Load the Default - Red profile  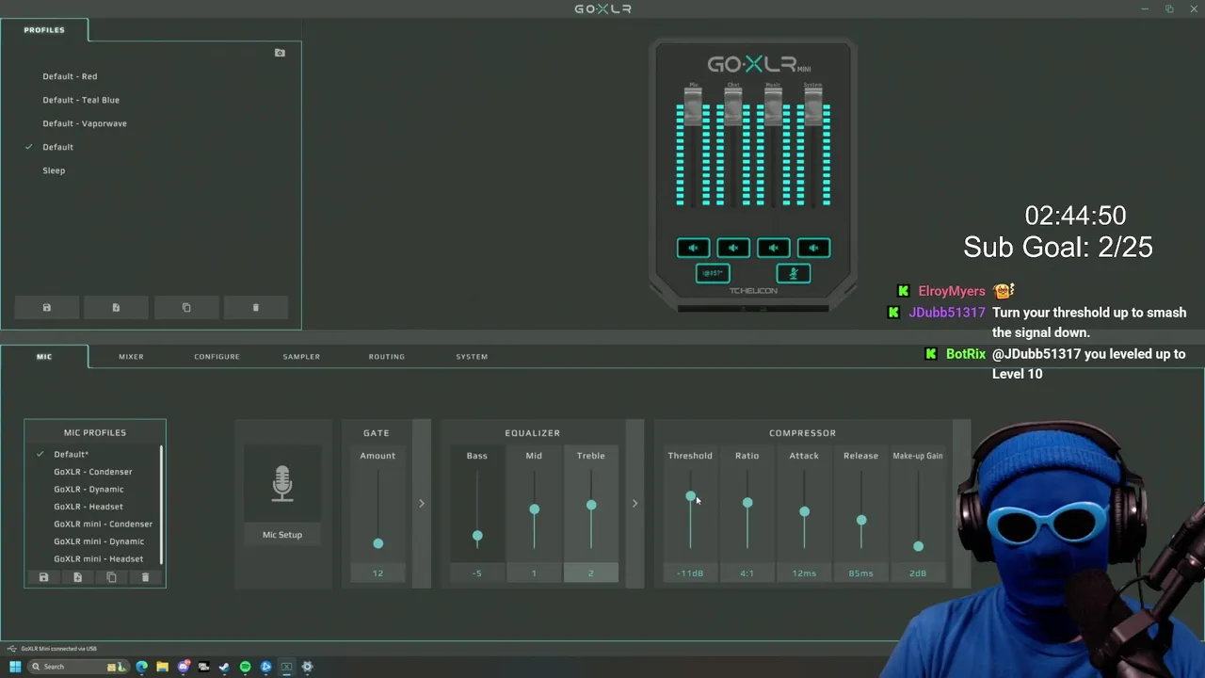pos(70,76)
